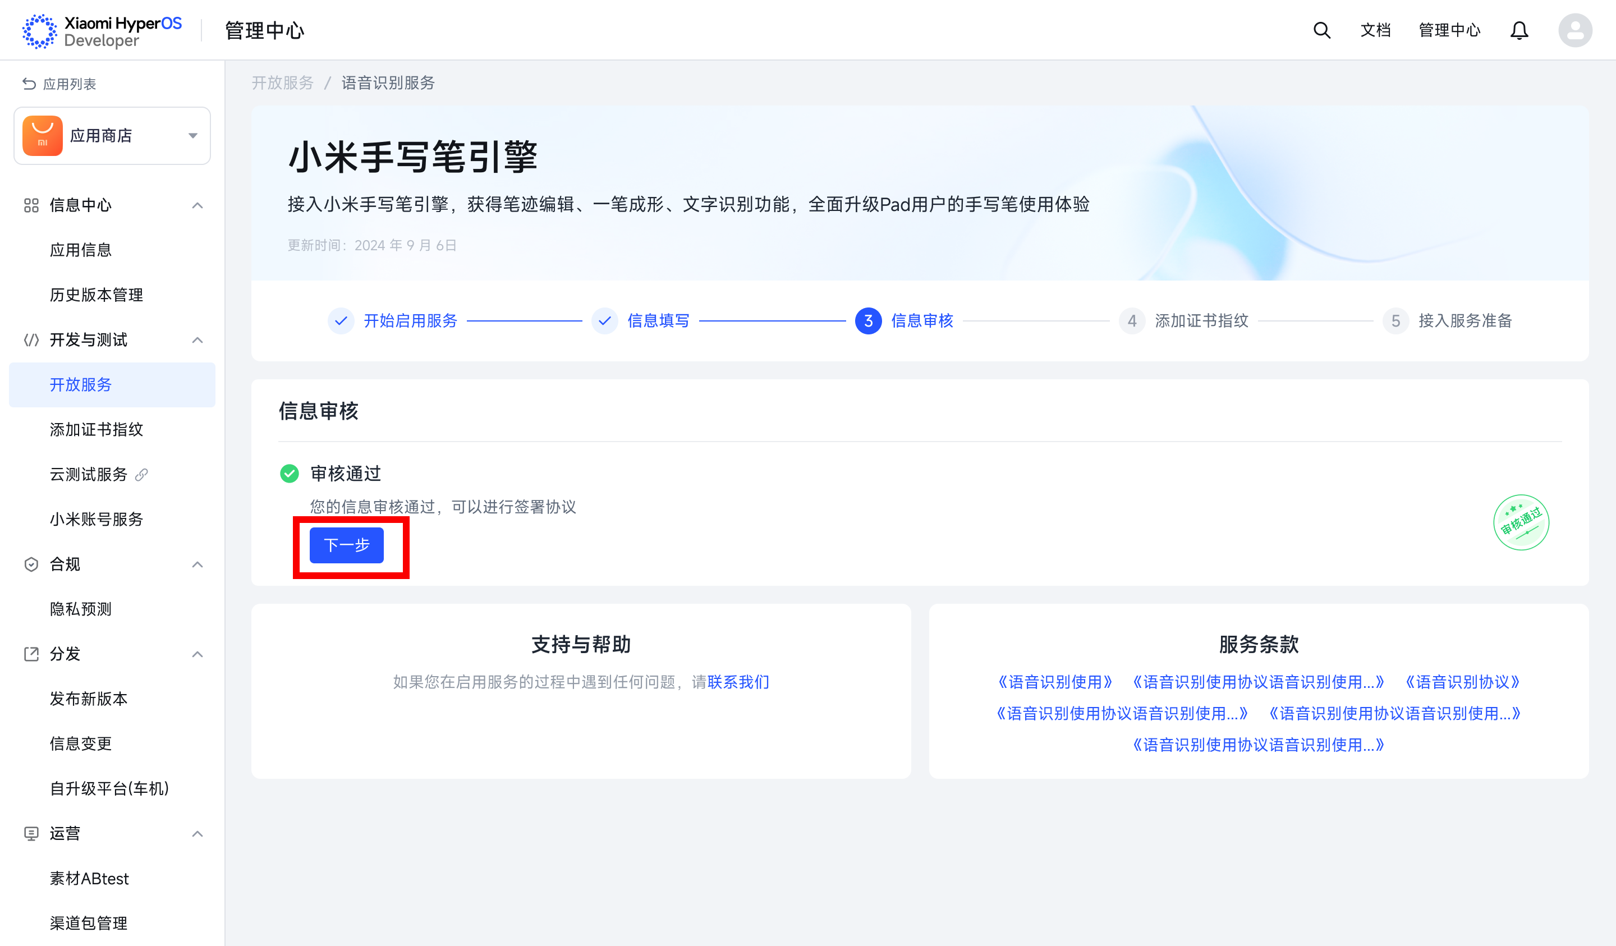Click the 开始启用服务 step checkmark circle
This screenshot has height=946, width=1616.
pyautogui.click(x=341, y=321)
